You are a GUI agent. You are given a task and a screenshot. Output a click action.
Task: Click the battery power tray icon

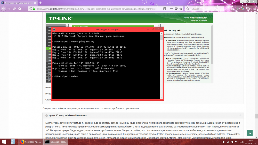(232, 142)
